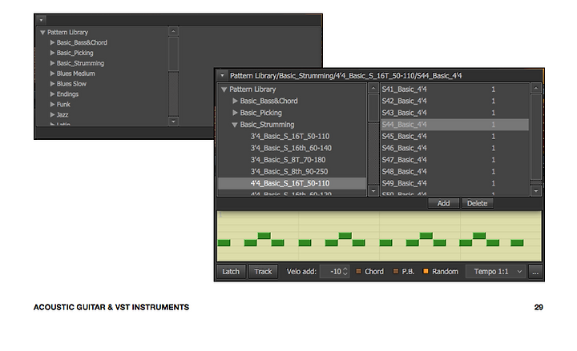Select pattern S48_Basic_4'4
This screenshot has height=351, width=577.
(455, 171)
